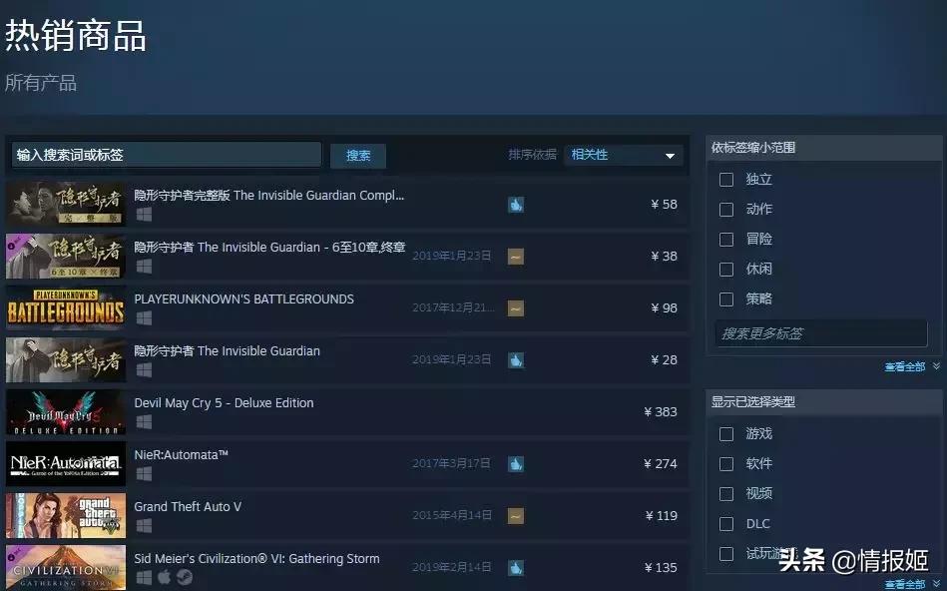
Task: Click the search terms input field
Action: pyautogui.click(x=165, y=156)
